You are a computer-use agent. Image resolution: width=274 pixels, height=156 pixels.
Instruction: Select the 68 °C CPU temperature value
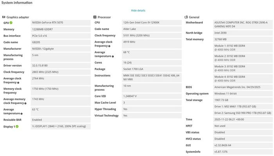(x=152, y=54)
